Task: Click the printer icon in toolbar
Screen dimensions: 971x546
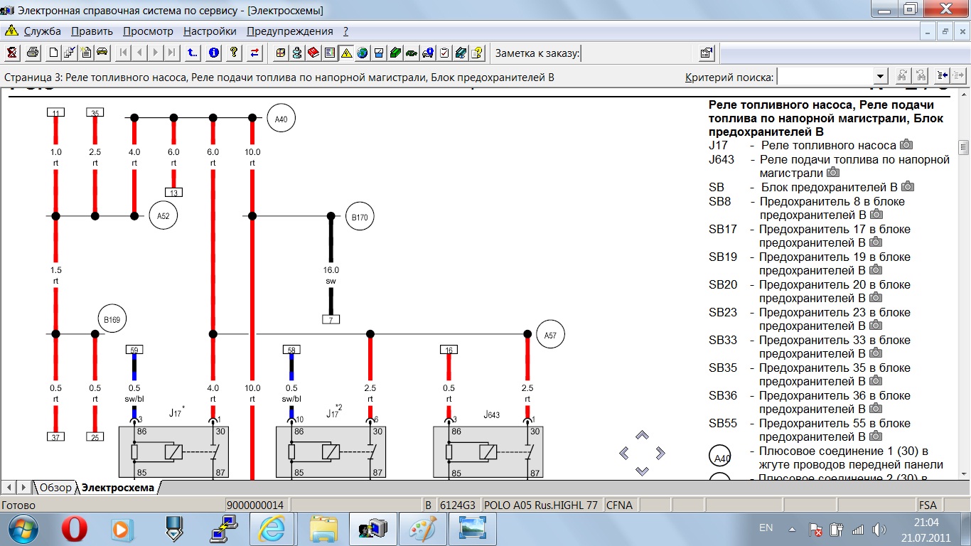Action: pos(32,53)
